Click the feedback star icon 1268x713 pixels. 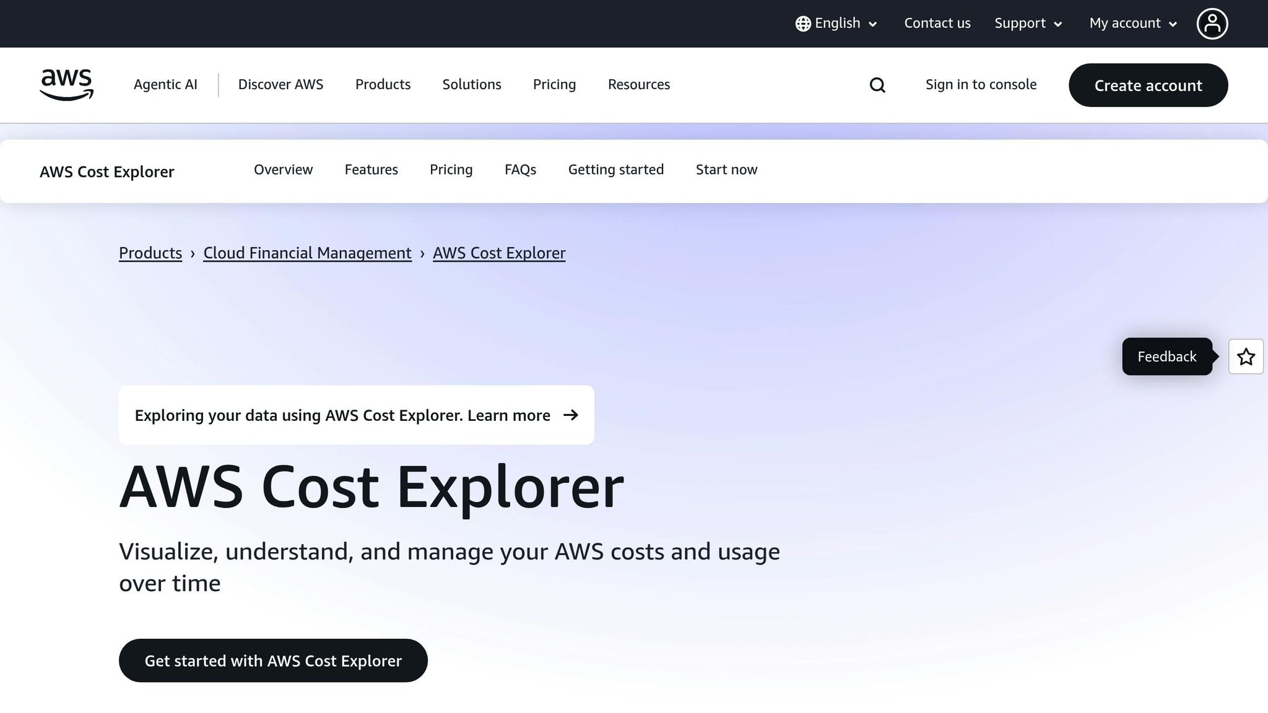pyautogui.click(x=1246, y=356)
